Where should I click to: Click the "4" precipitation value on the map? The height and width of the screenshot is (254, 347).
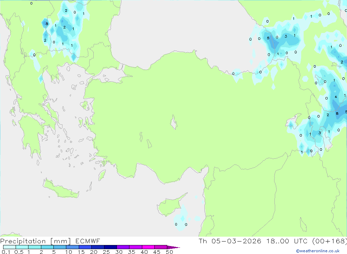point(336,97)
